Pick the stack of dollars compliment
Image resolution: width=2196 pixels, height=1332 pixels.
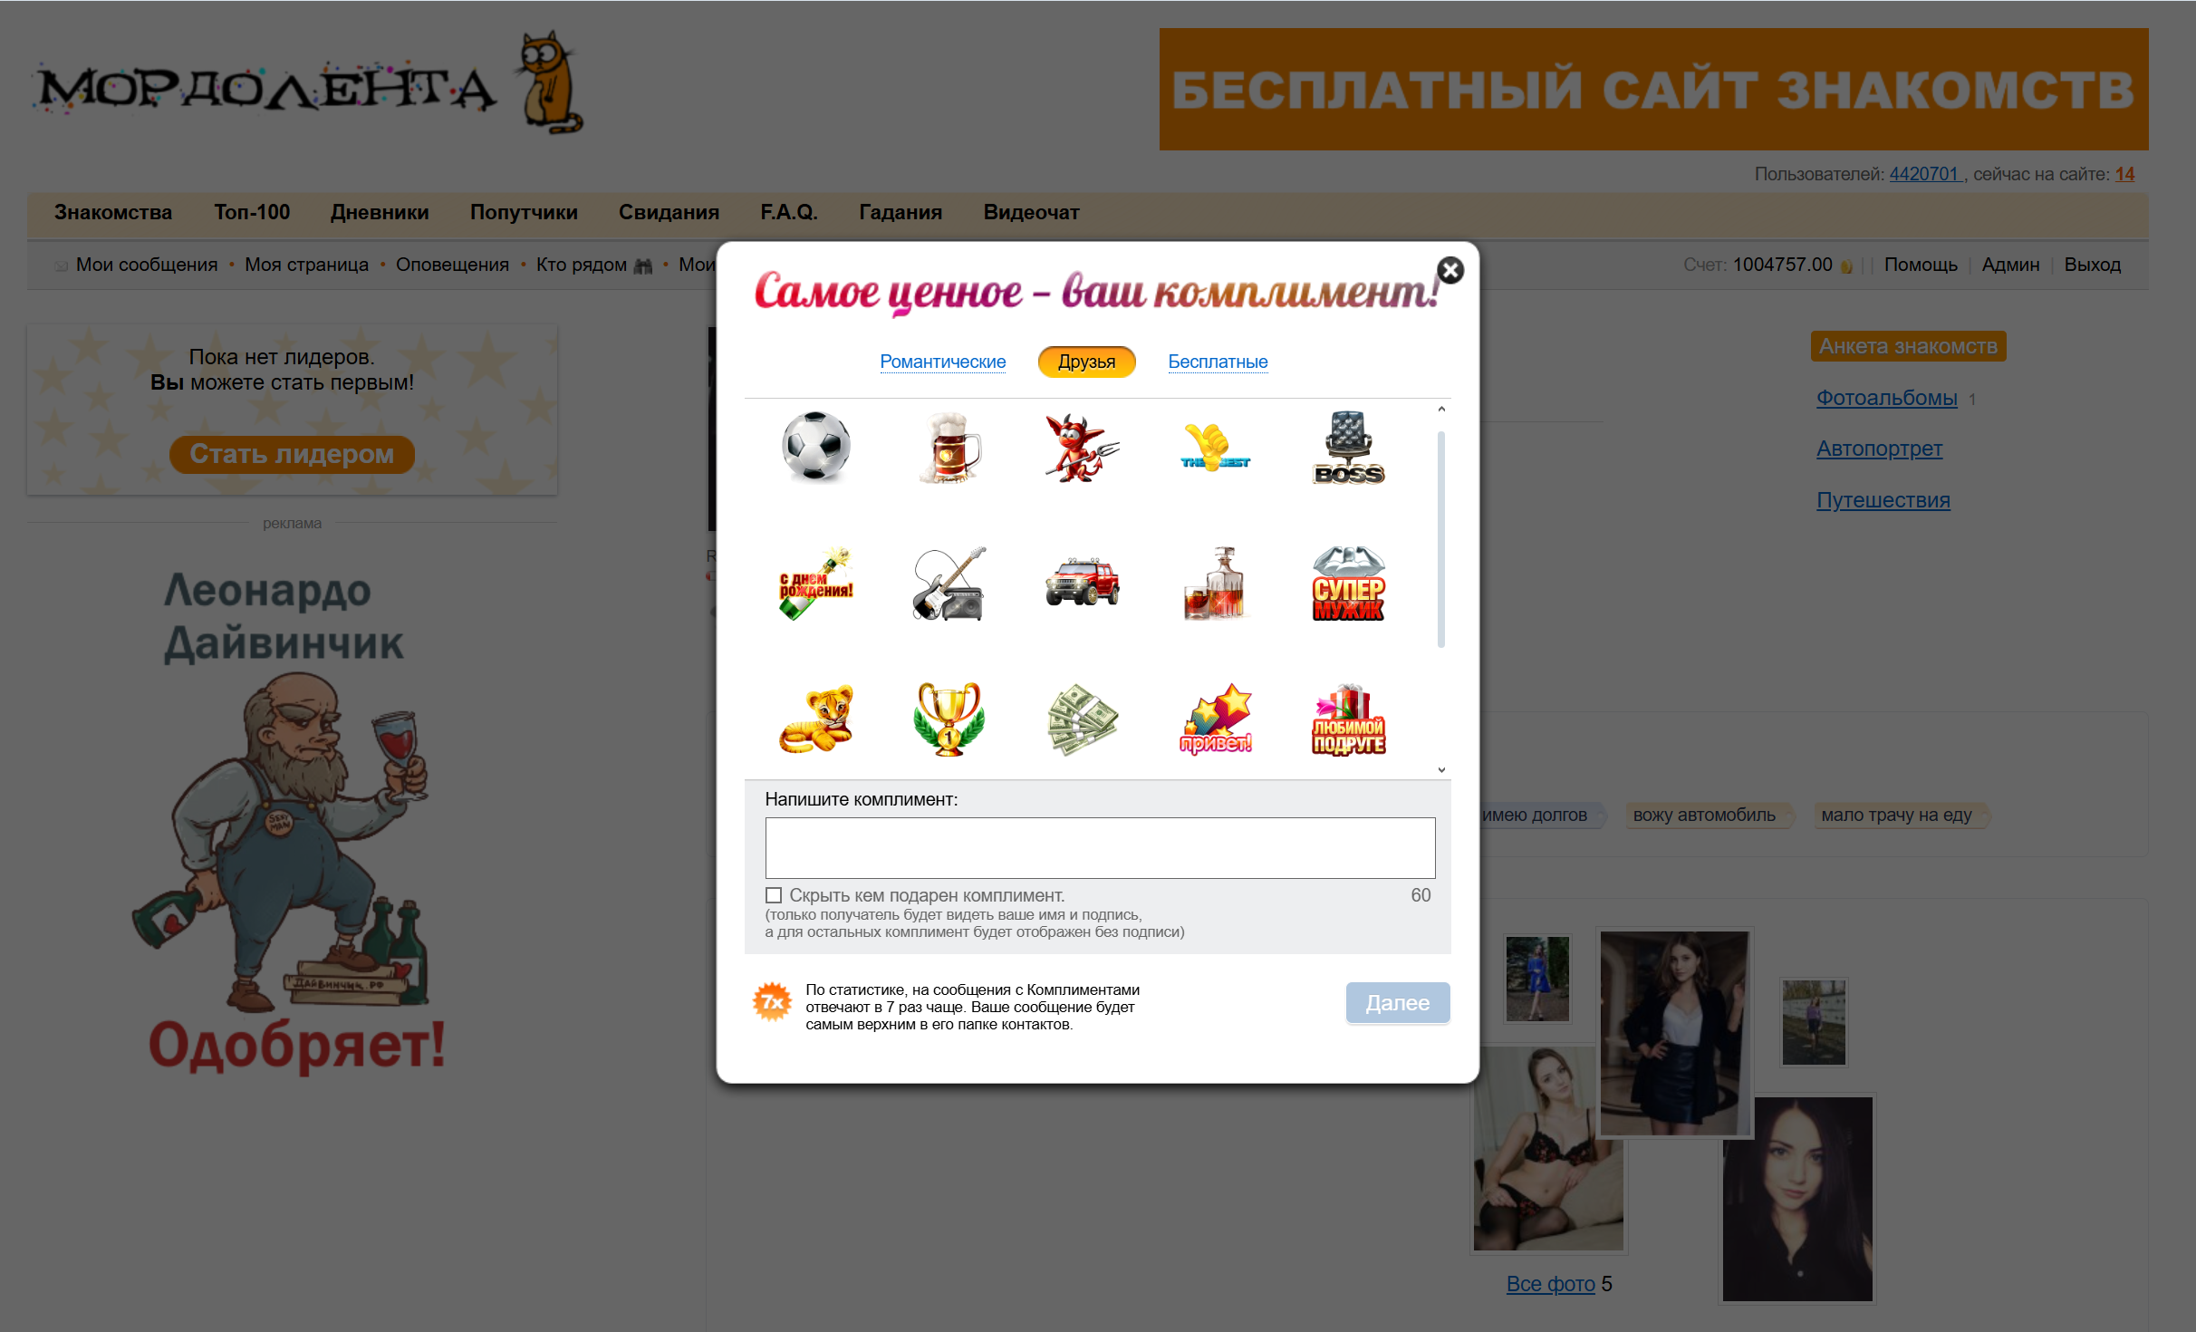click(x=1082, y=719)
